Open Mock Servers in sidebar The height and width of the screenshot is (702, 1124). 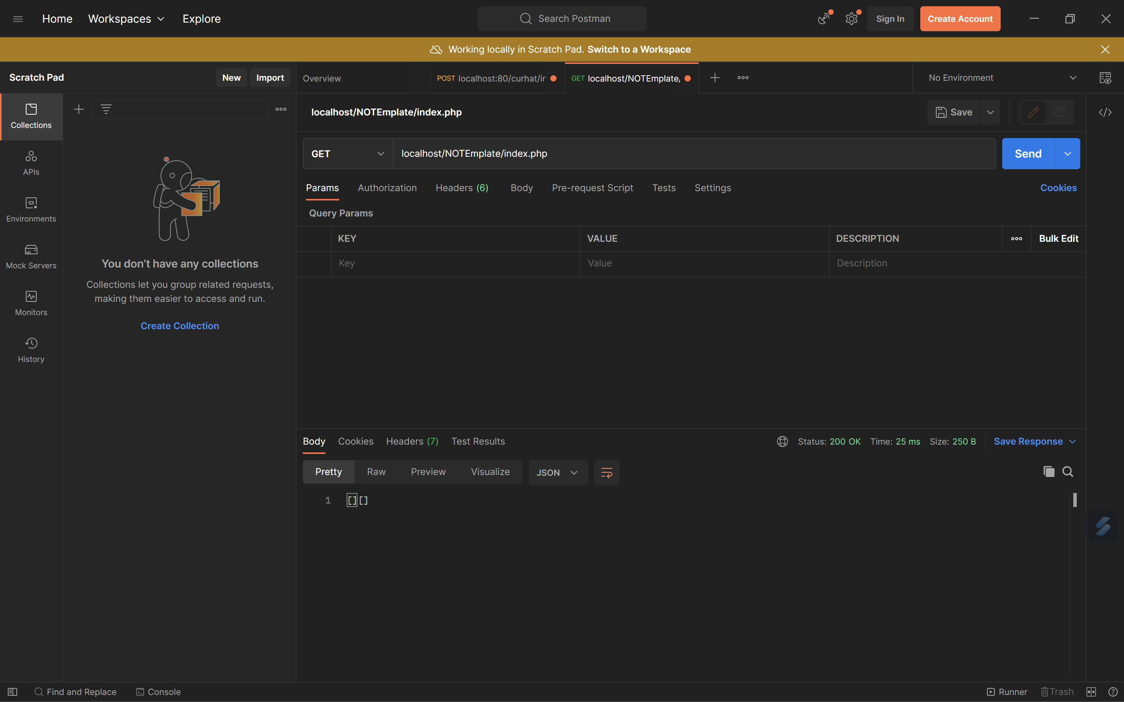point(31,256)
